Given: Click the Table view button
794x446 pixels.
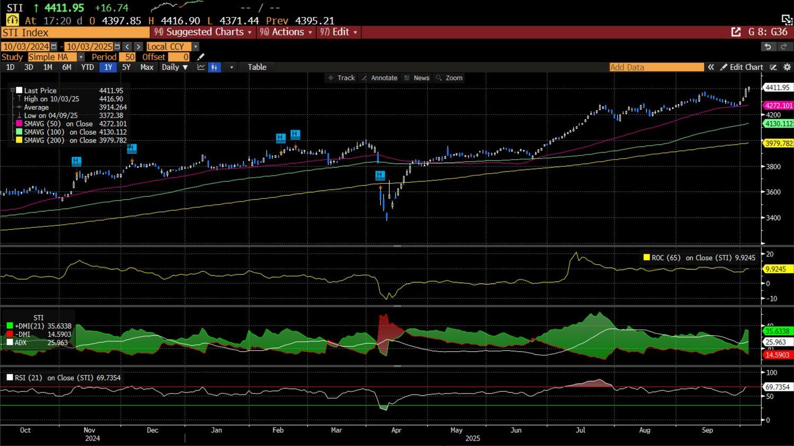Looking at the screenshot, I should click(x=257, y=67).
